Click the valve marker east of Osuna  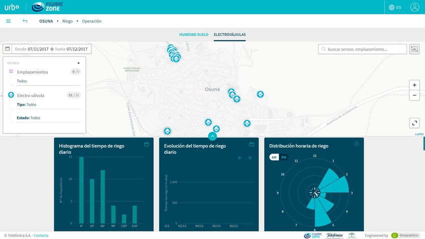pyautogui.click(x=260, y=94)
